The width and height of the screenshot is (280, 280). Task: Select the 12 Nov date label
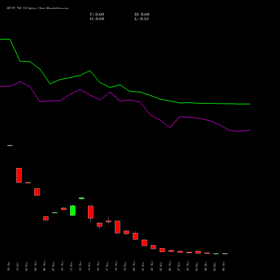tap(80, 267)
